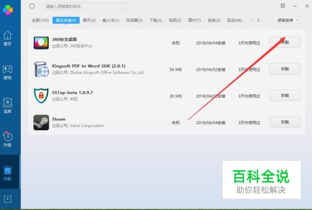This screenshot has height=210, width=312.
Task: Select the 最近安装(4) tab
Action: (66, 20)
